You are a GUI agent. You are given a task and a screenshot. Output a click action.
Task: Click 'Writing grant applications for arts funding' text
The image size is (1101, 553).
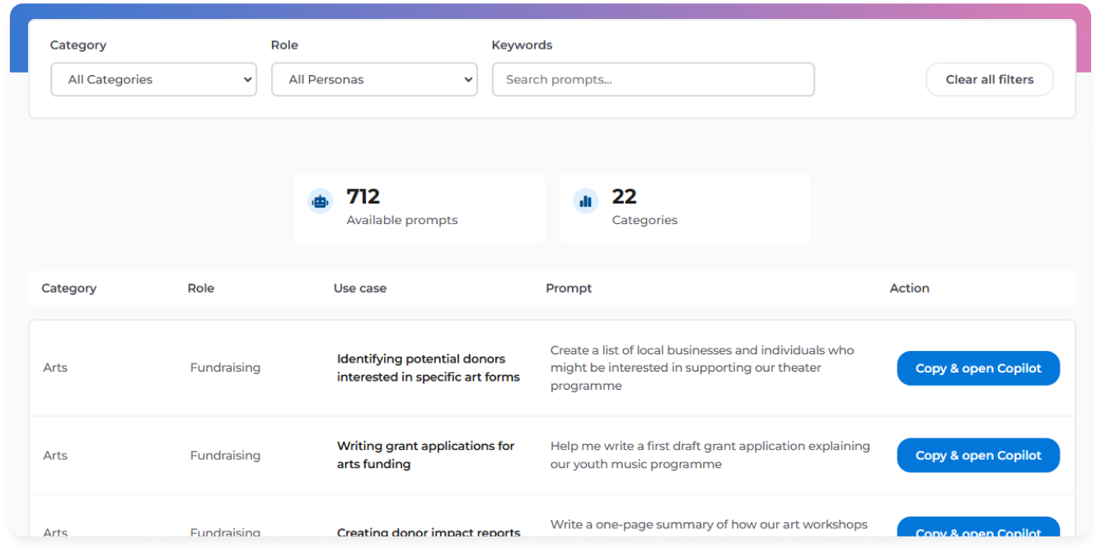click(425, 455)
